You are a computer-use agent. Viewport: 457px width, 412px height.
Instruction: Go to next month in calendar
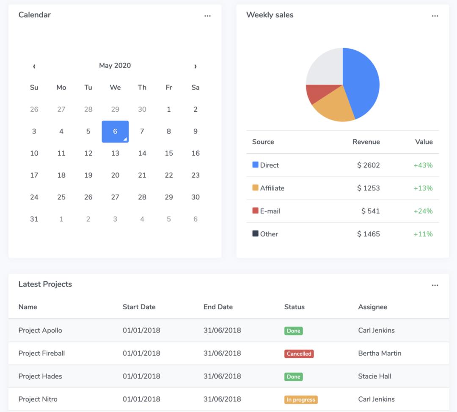[x=195, y=66]
